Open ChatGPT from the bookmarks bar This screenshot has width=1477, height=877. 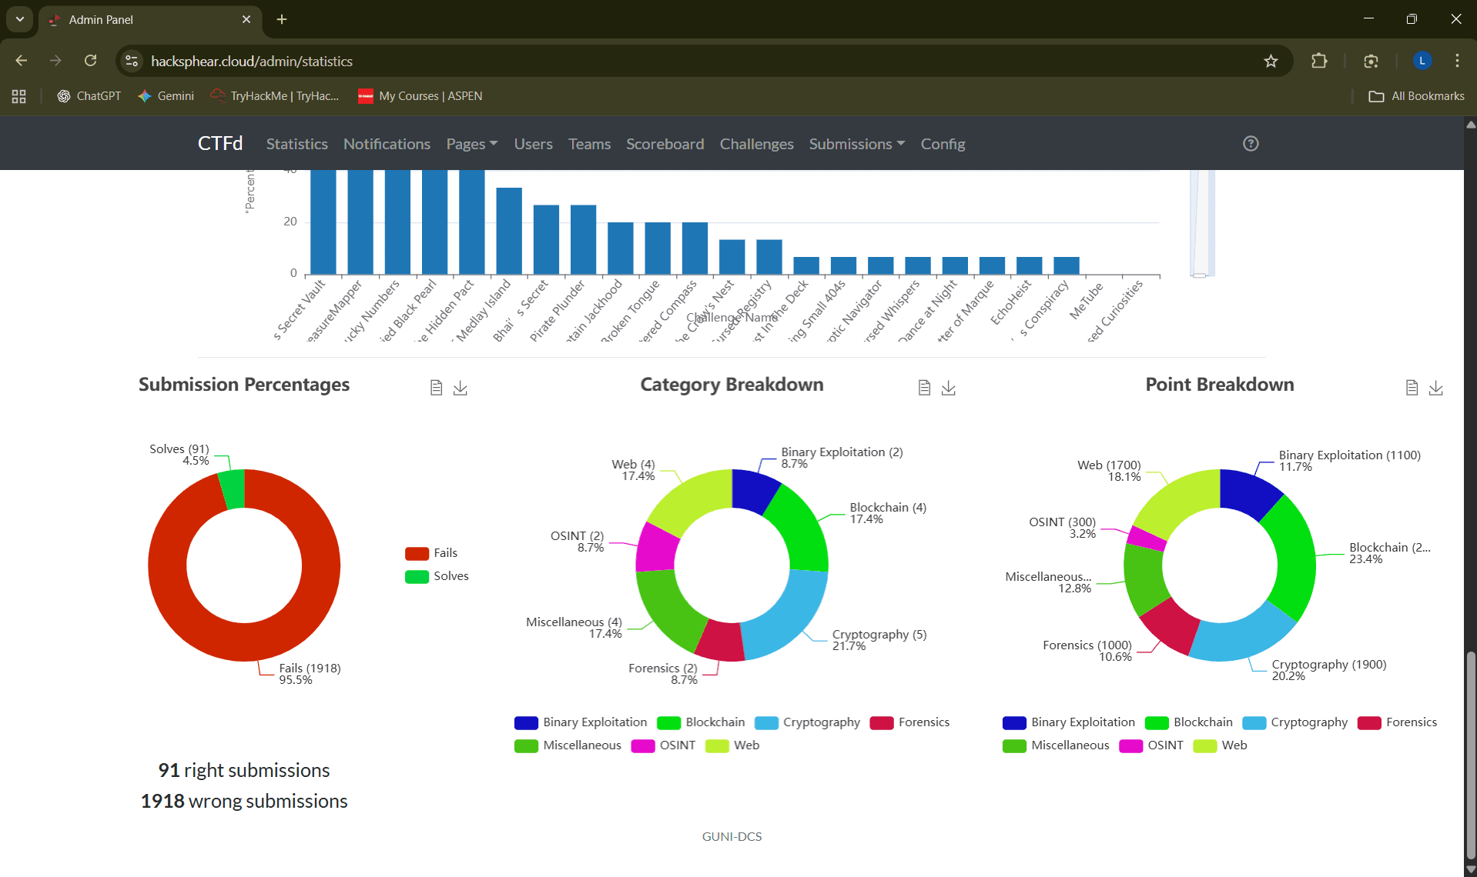click(x=89, y=95)
